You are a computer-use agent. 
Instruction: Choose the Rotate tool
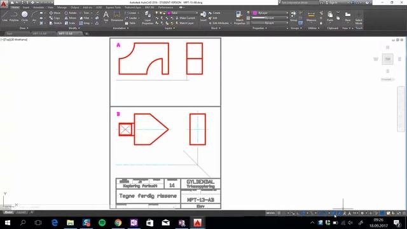pyautogui.click(x=71, y=13)
